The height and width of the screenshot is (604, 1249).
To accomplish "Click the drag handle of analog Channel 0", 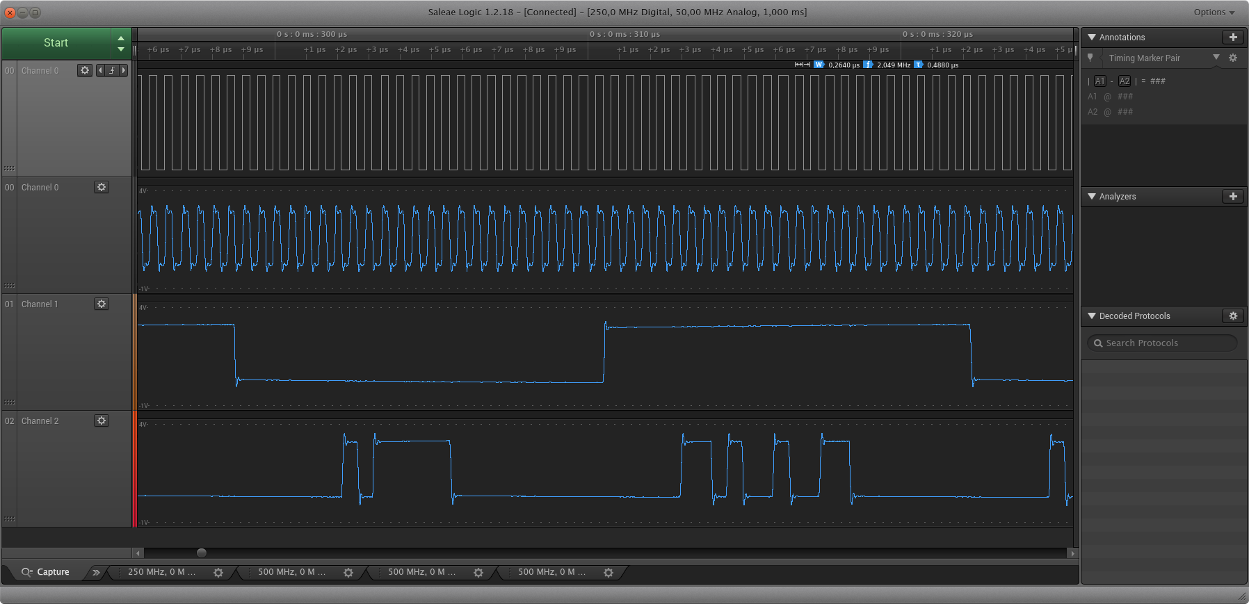I will point(9,285).
